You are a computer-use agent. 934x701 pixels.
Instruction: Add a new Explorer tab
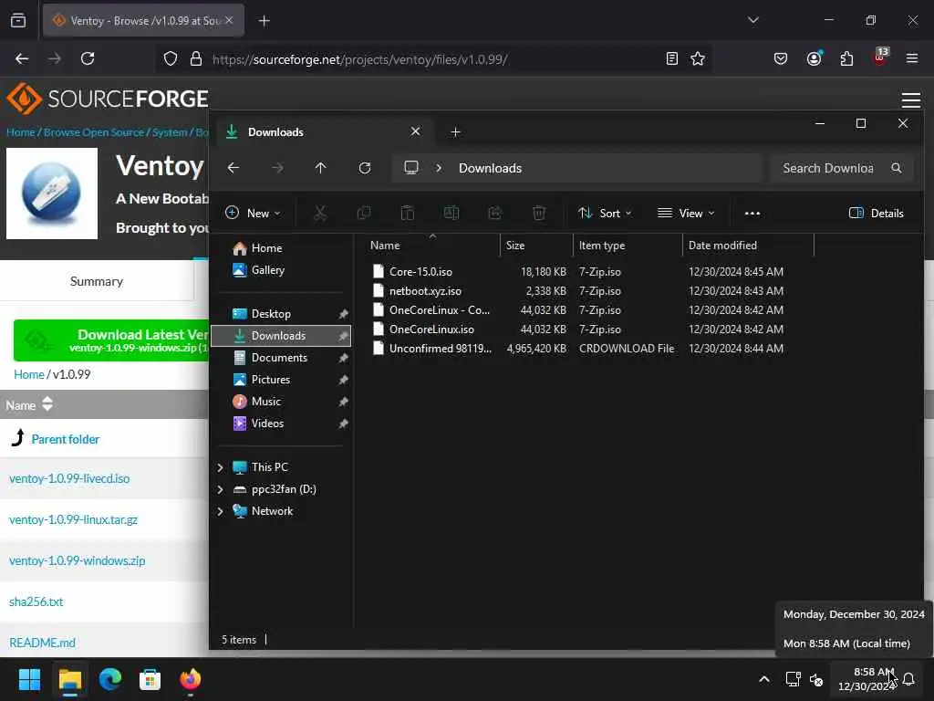coord(456,131)
